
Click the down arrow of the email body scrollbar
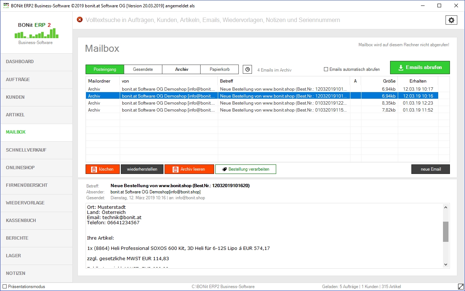pos(446,264)
